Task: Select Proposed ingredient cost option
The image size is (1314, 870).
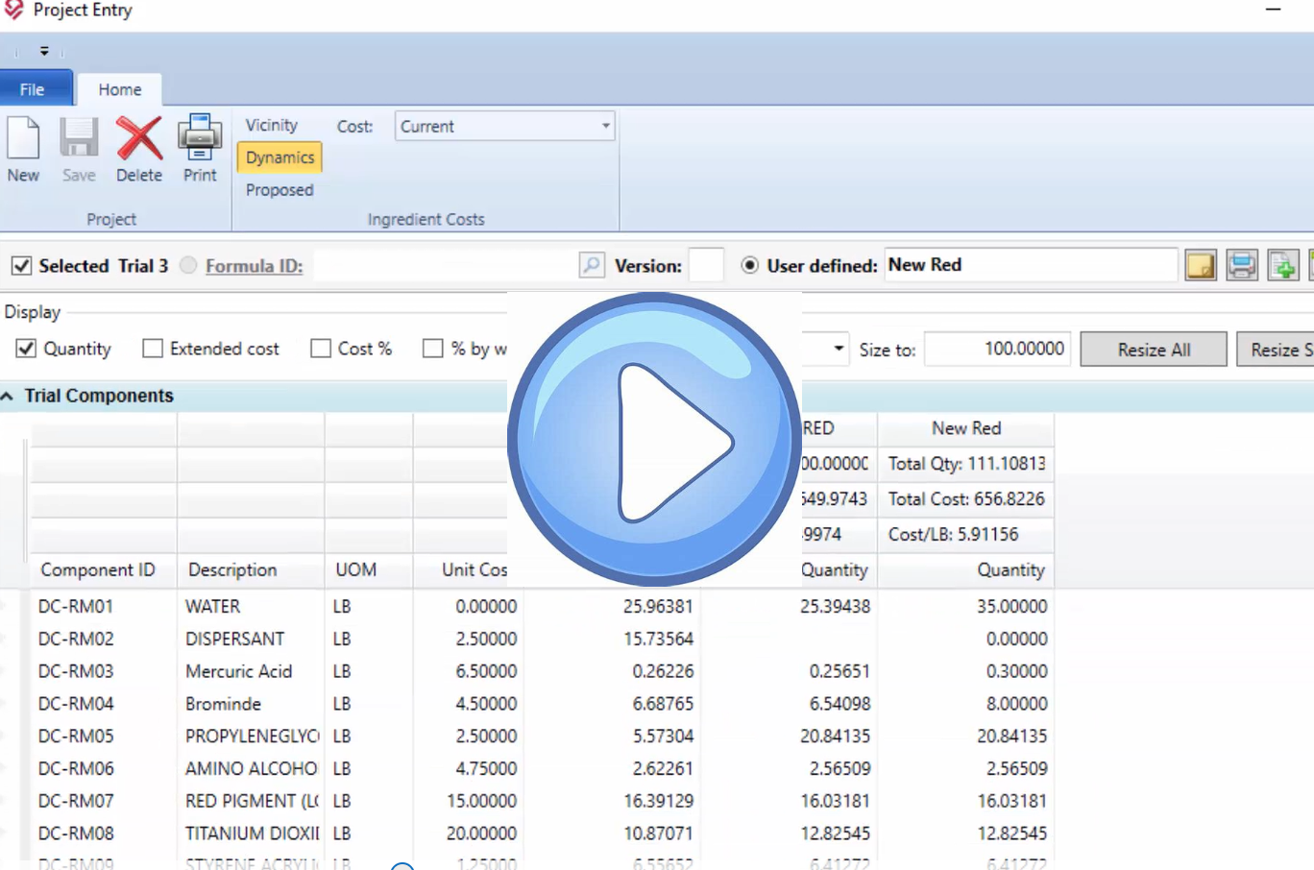Action: click(280, 190)
